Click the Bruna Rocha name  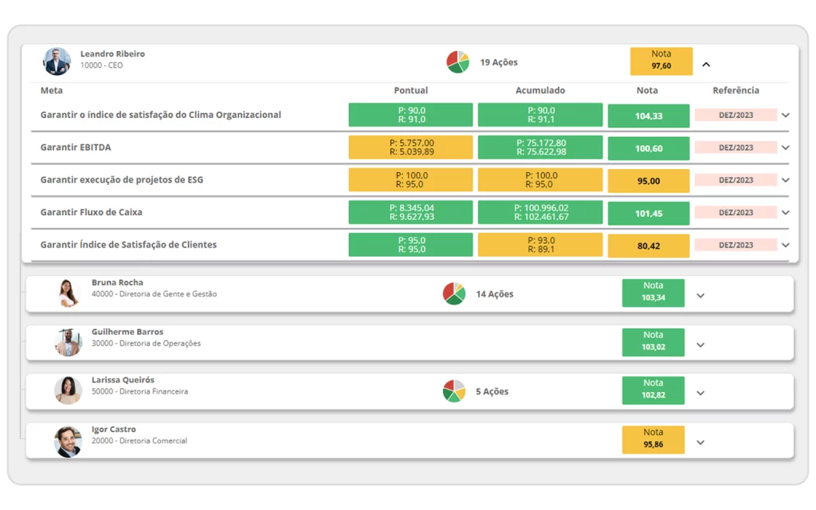coord(117,283)
